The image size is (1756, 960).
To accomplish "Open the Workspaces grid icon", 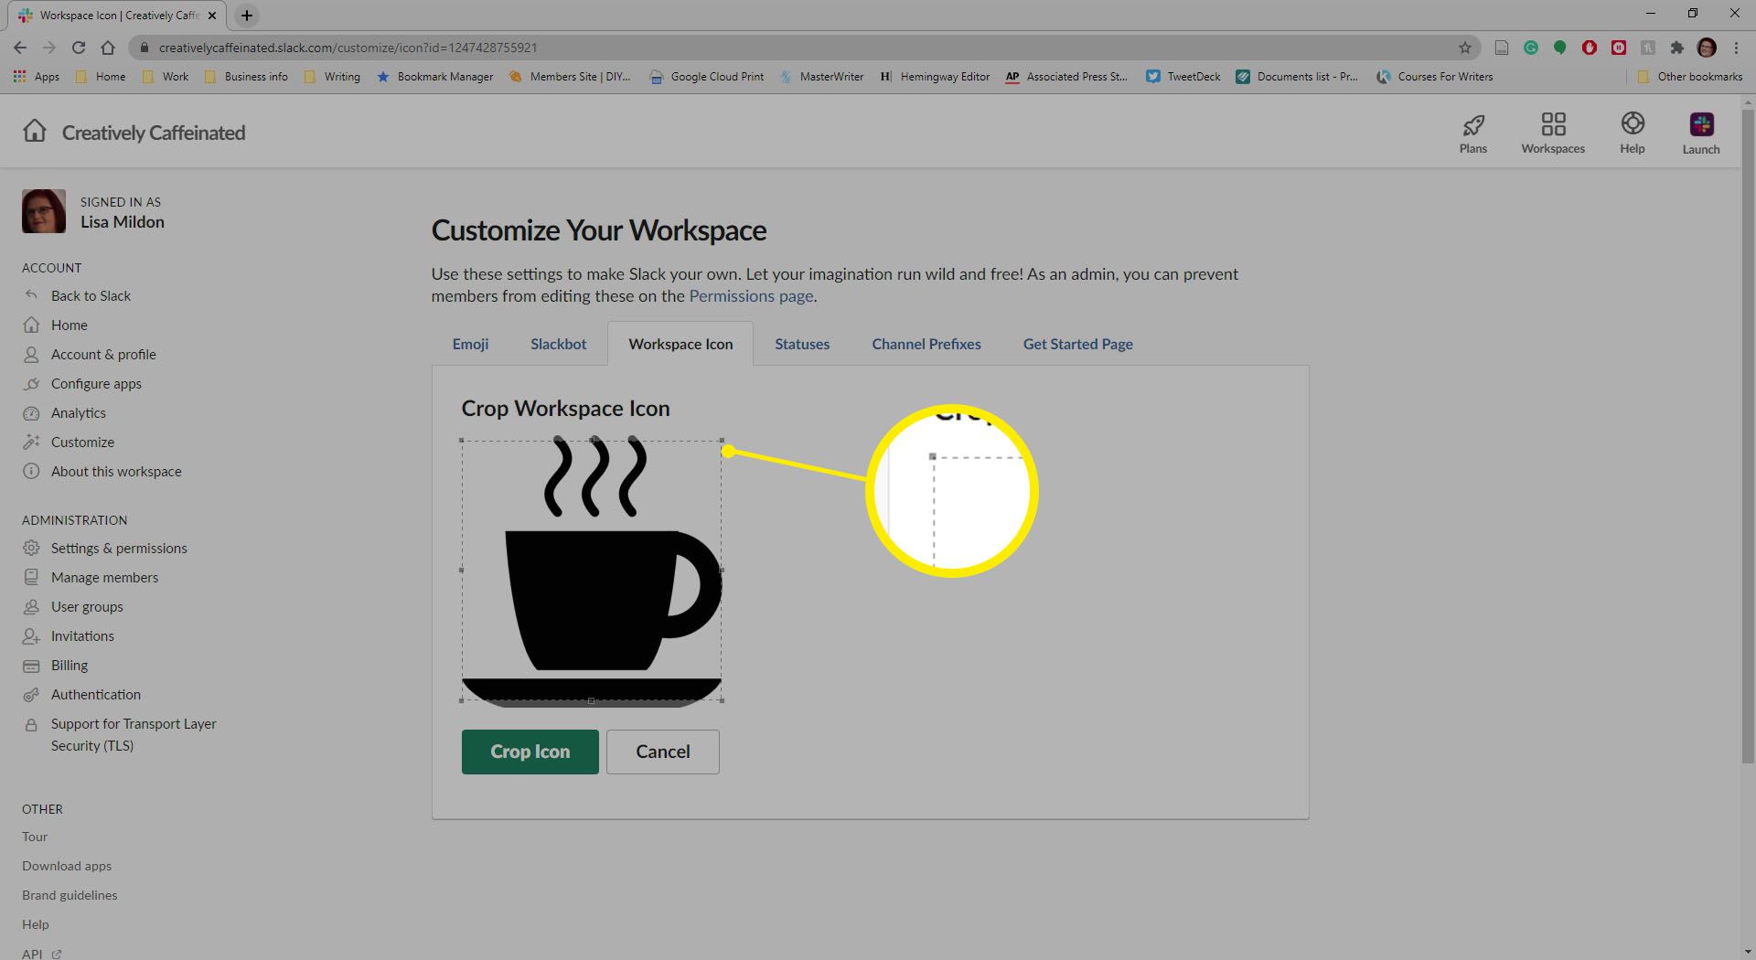I will pyautogui.click(x=1552, y=124).
